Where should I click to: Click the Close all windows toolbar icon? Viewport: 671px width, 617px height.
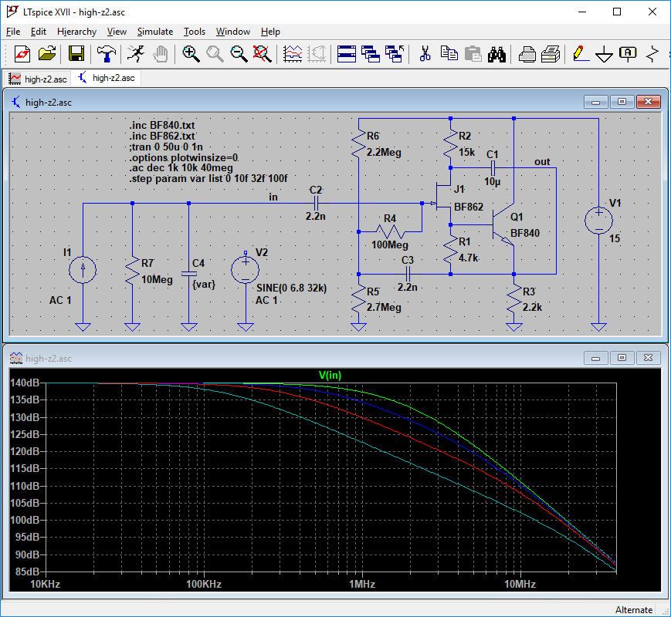[x=395, y=54]
